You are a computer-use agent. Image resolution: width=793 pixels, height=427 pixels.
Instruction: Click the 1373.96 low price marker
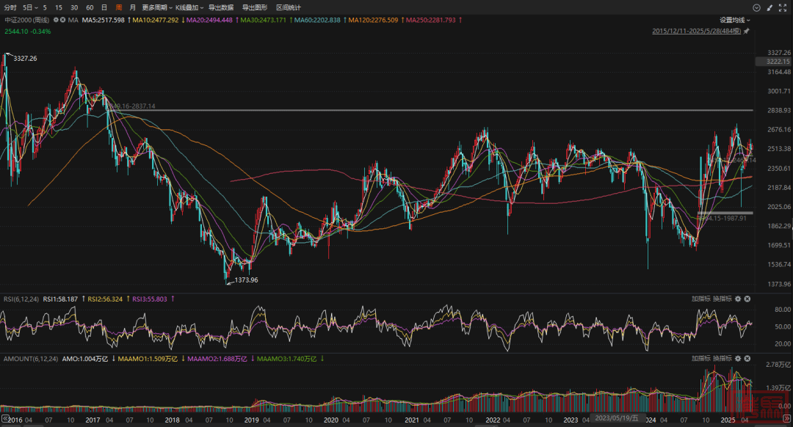(x=246, y=280)
